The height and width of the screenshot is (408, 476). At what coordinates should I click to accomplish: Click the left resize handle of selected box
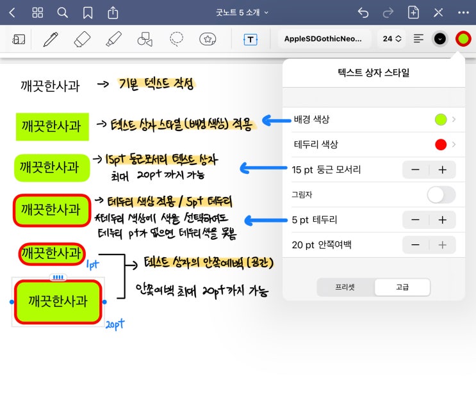click(x=12, y=302)
